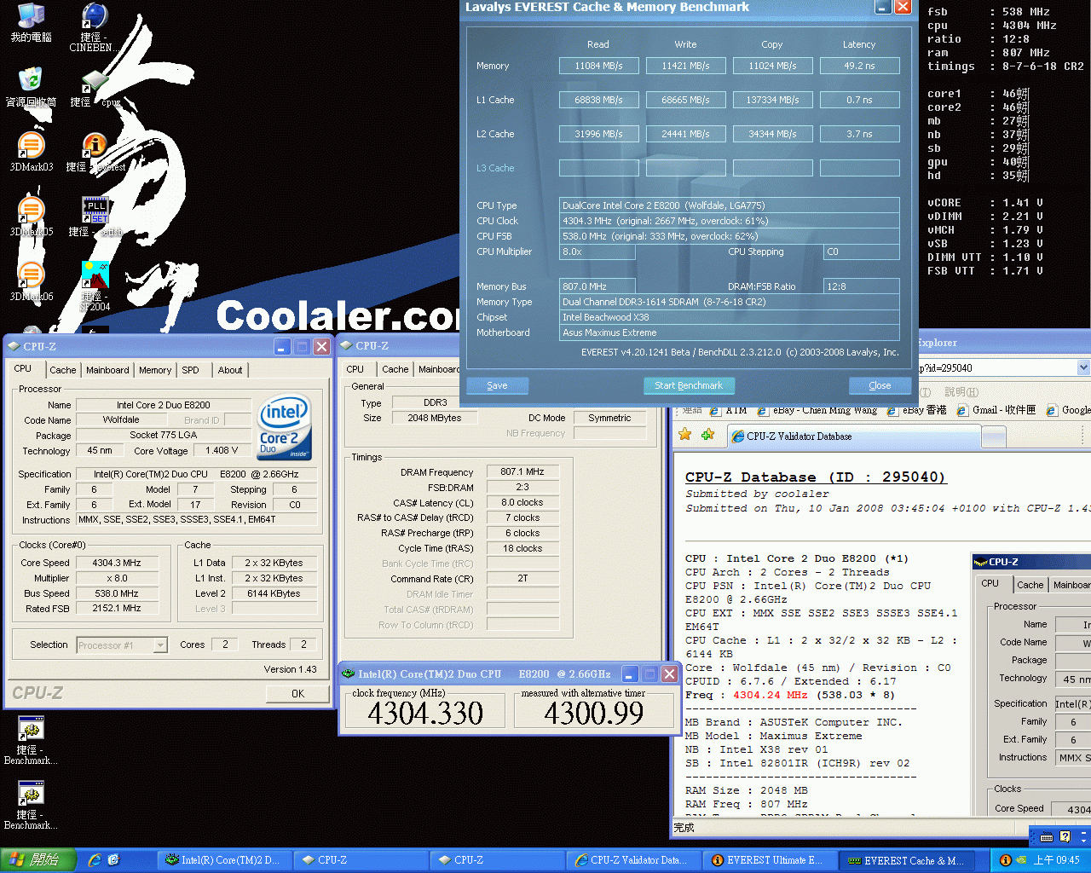Click Memory Read 11084 MB/s value

click(x=598, y=66)
